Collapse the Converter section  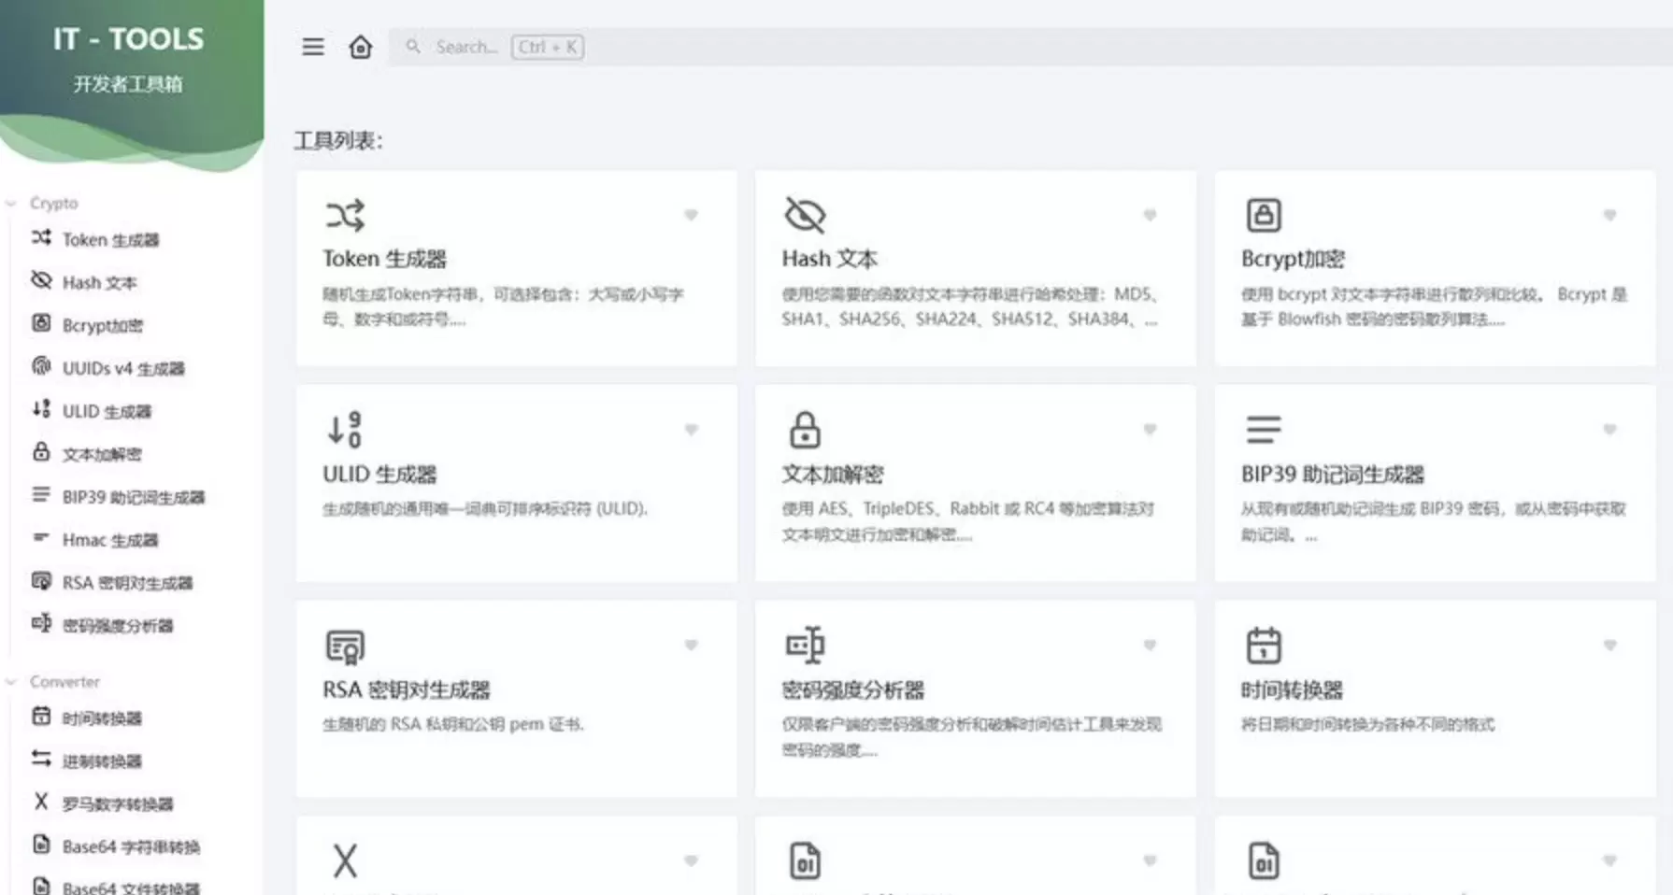(x=53, y=681)
